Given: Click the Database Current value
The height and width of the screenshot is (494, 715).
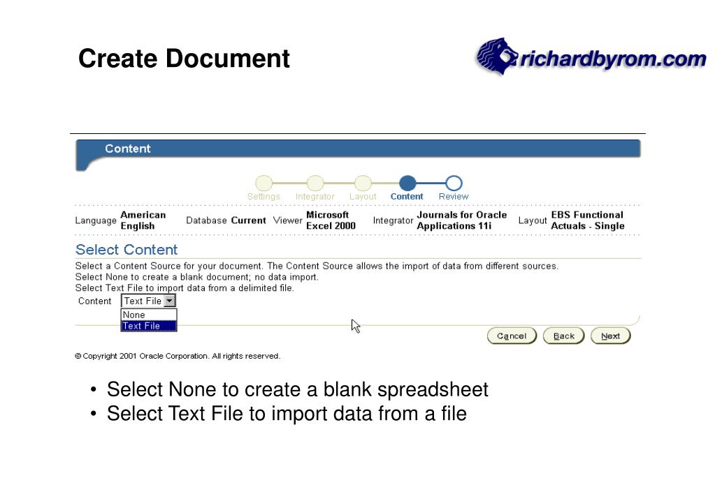Looking at the screenshot, I should pos(249,220).
